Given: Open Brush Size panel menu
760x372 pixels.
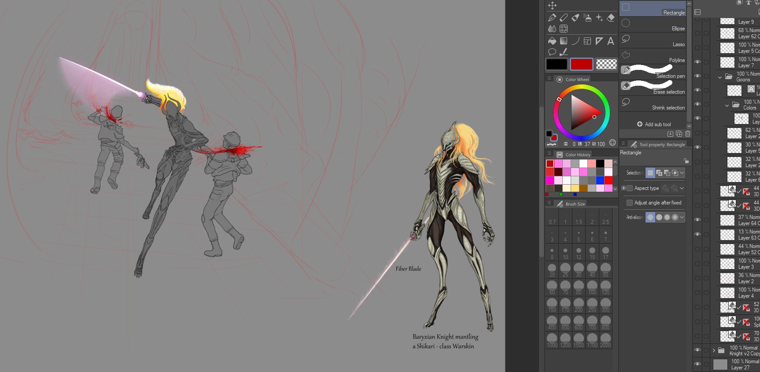Looking at the screenshot, I should [x=549, y=203].
